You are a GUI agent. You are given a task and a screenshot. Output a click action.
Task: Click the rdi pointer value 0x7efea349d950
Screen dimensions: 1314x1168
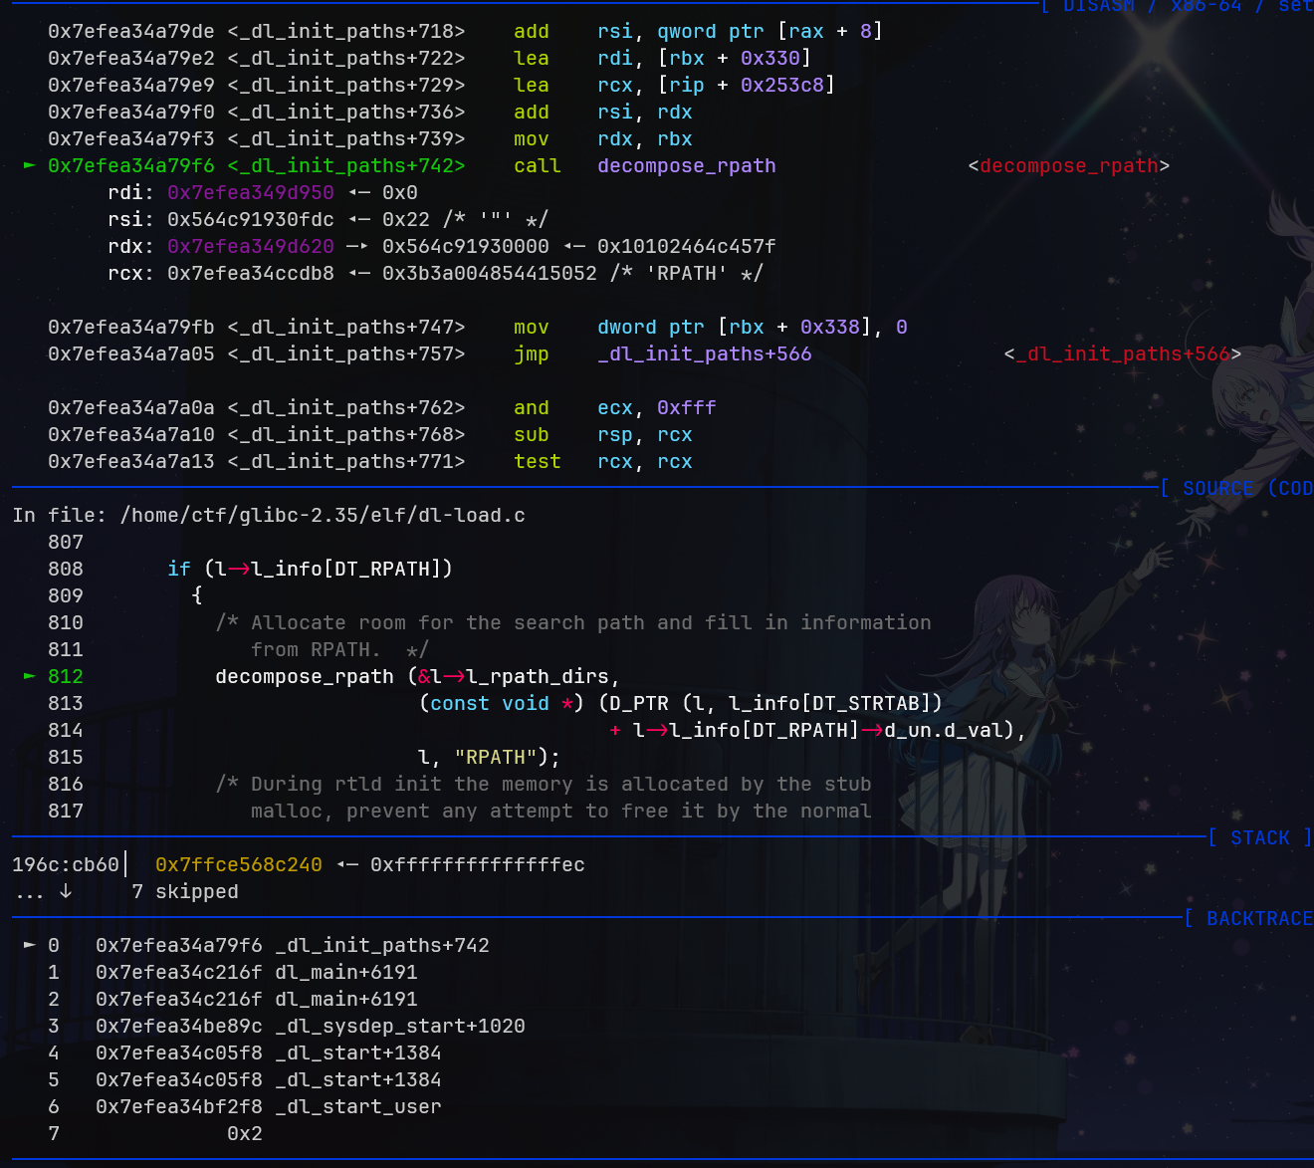(x=250, y=192)
